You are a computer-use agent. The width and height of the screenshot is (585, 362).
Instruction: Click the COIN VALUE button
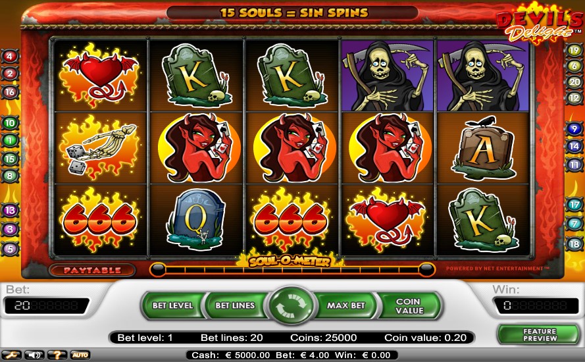click(409, 306)
